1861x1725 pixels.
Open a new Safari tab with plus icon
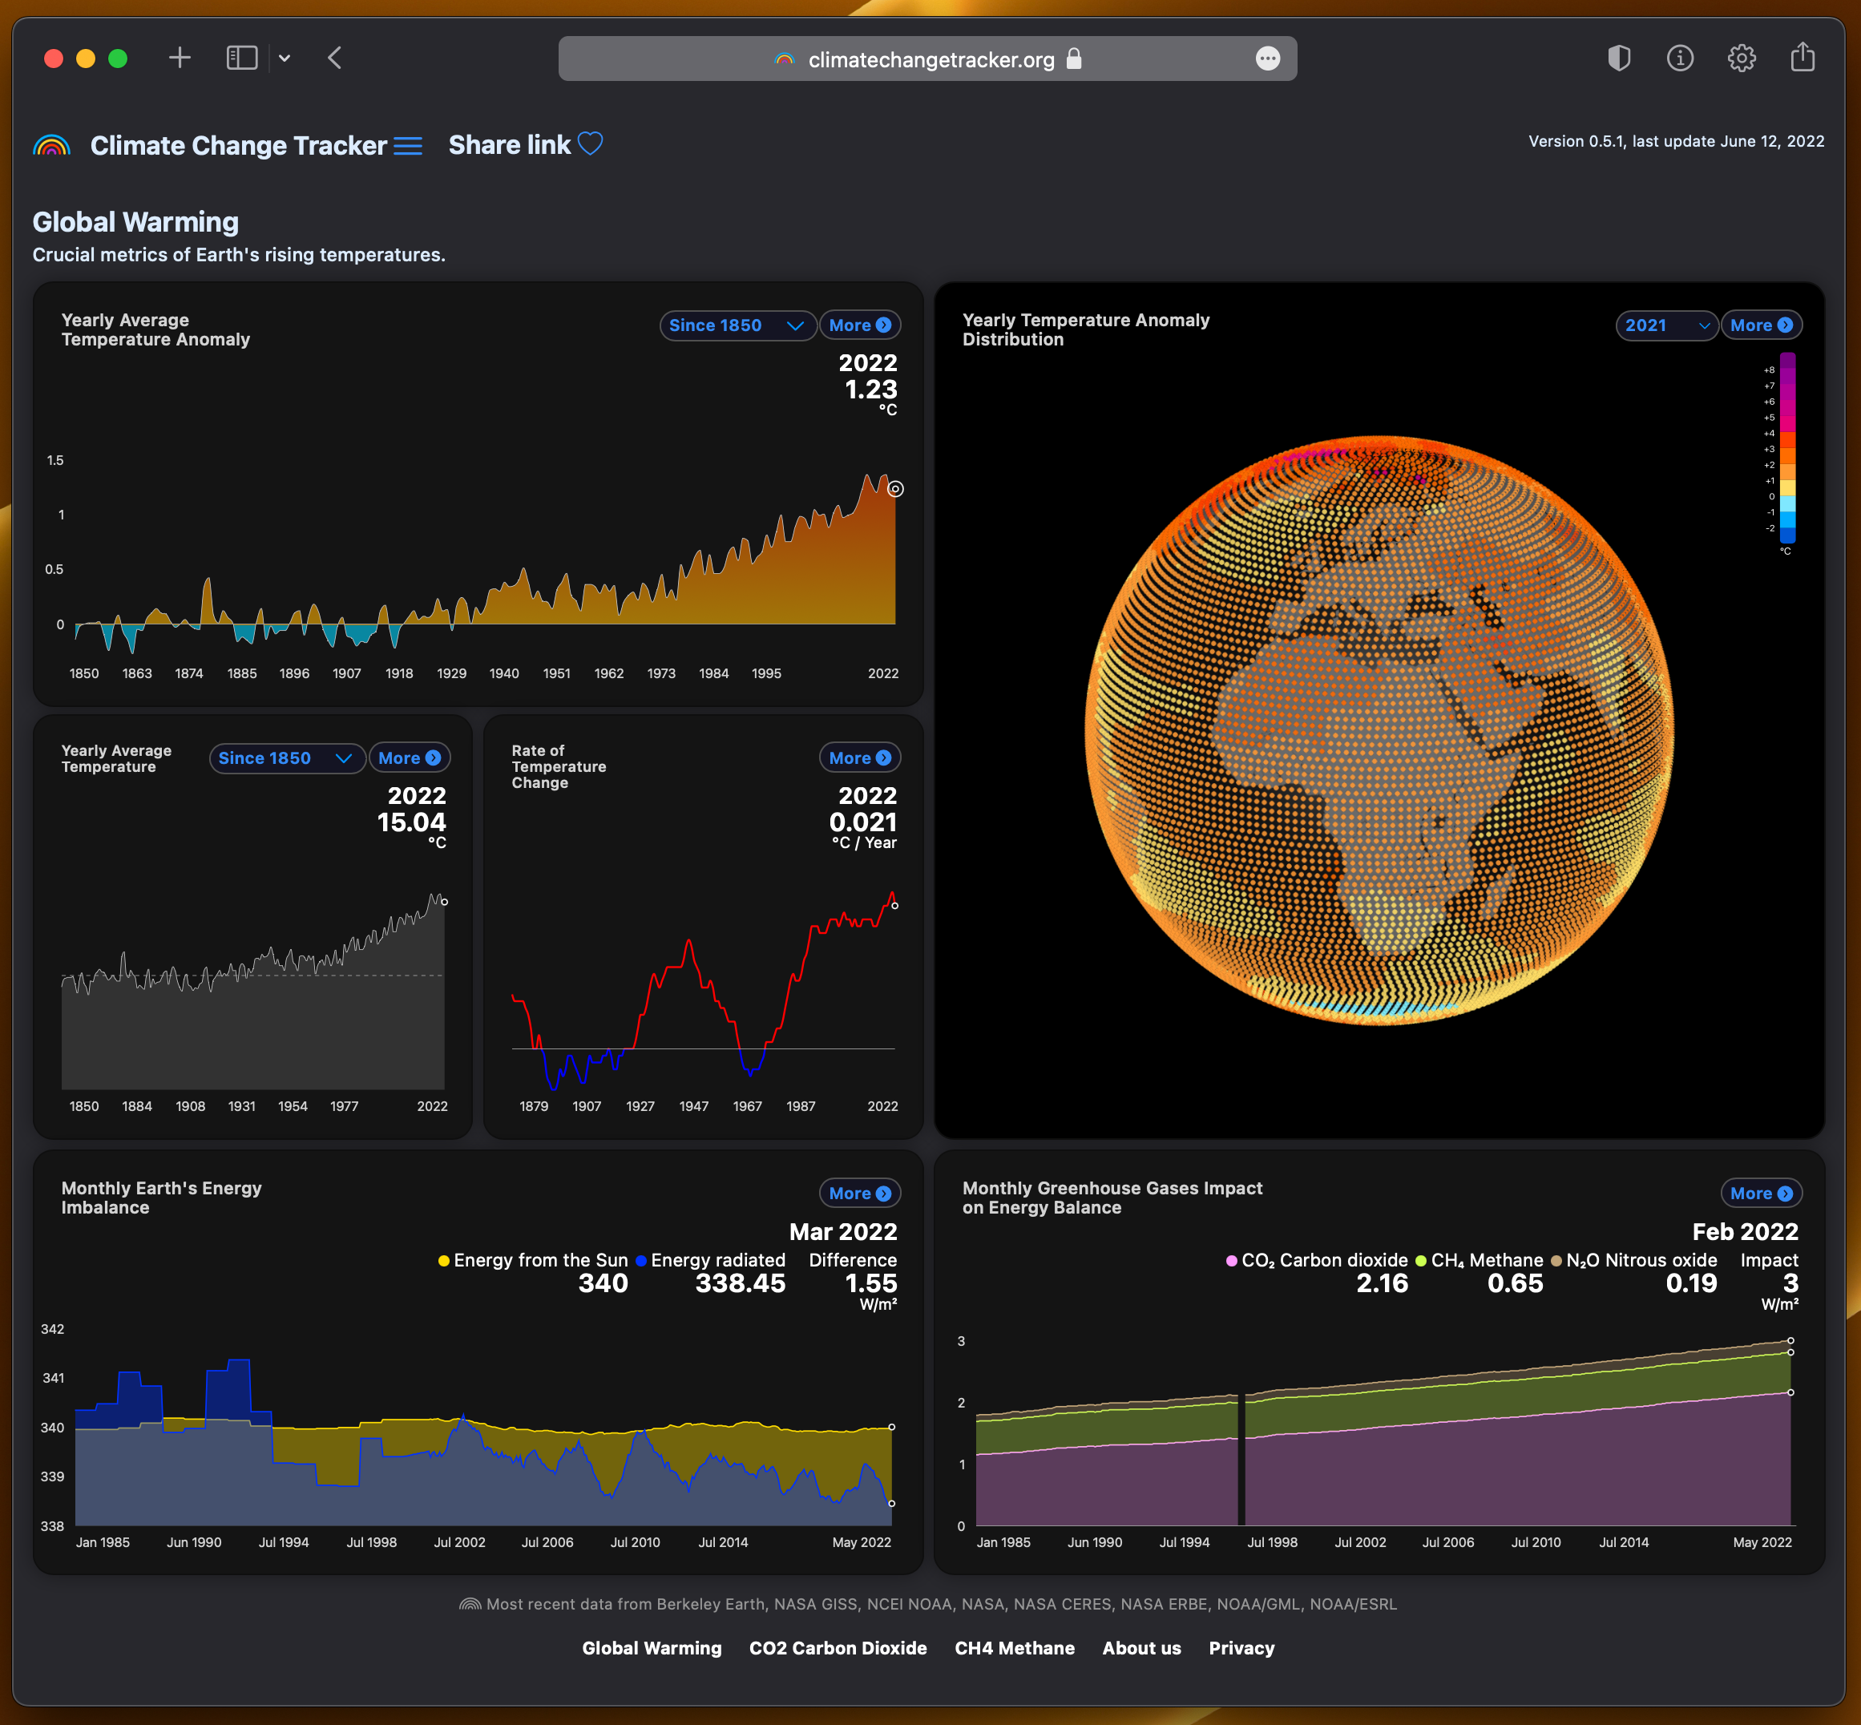pos(180,58)
